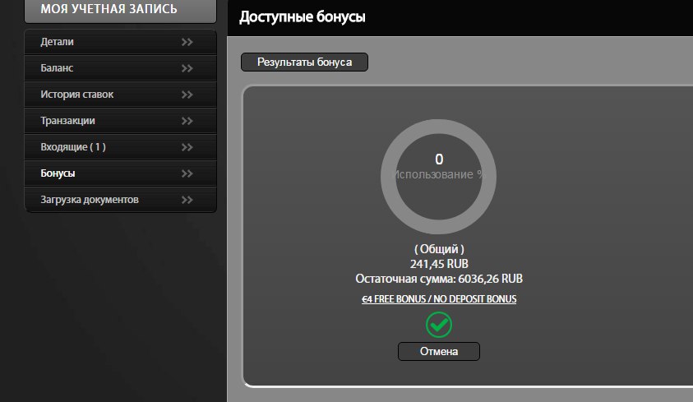Click the ( Общий ) label

[x=439, y=249]
